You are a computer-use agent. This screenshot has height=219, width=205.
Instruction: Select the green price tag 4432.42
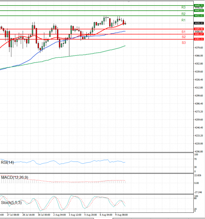[199, 16]
